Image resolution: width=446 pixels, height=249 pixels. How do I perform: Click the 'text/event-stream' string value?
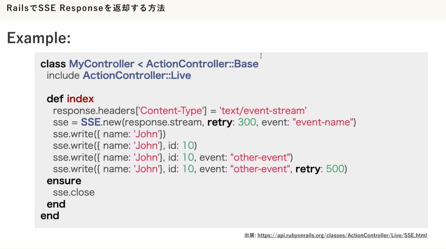tap(263, 111)
